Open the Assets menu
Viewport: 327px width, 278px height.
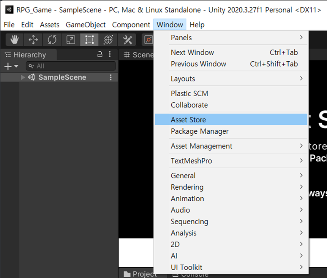point(50,25)
